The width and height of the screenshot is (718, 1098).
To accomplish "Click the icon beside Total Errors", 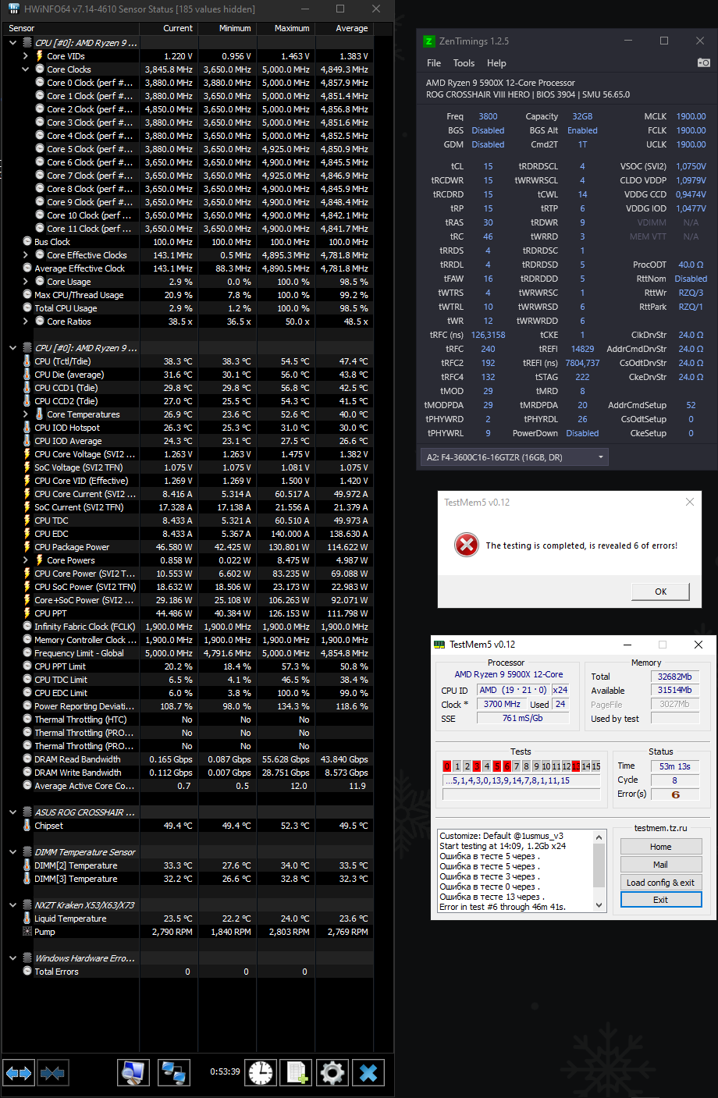I will pyautogui.click(x=27, y=972).
